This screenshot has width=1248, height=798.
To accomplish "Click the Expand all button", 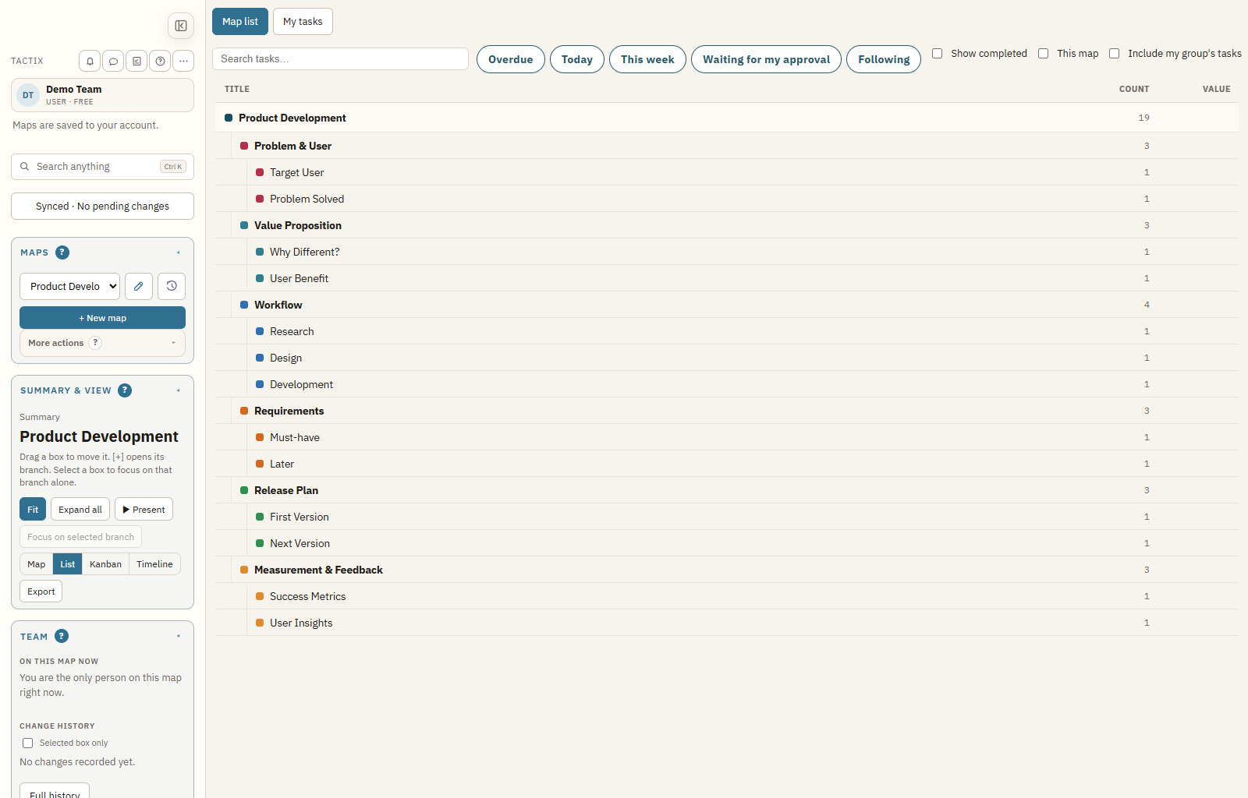I will 80,510.
